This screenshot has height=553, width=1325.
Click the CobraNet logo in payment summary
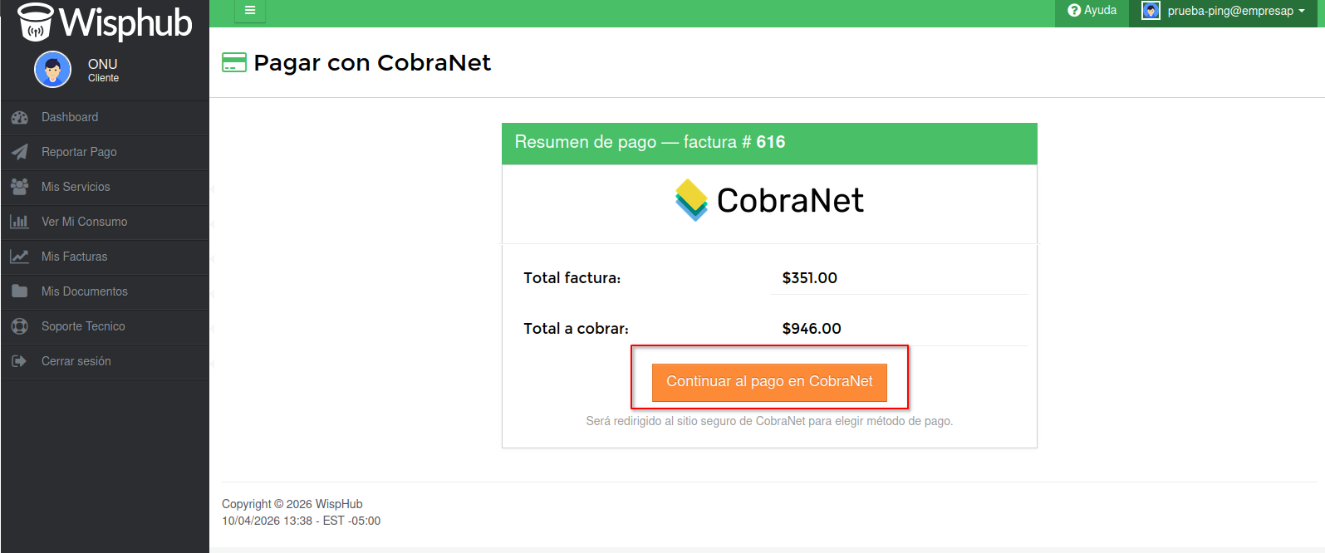[x=769, y=200]
